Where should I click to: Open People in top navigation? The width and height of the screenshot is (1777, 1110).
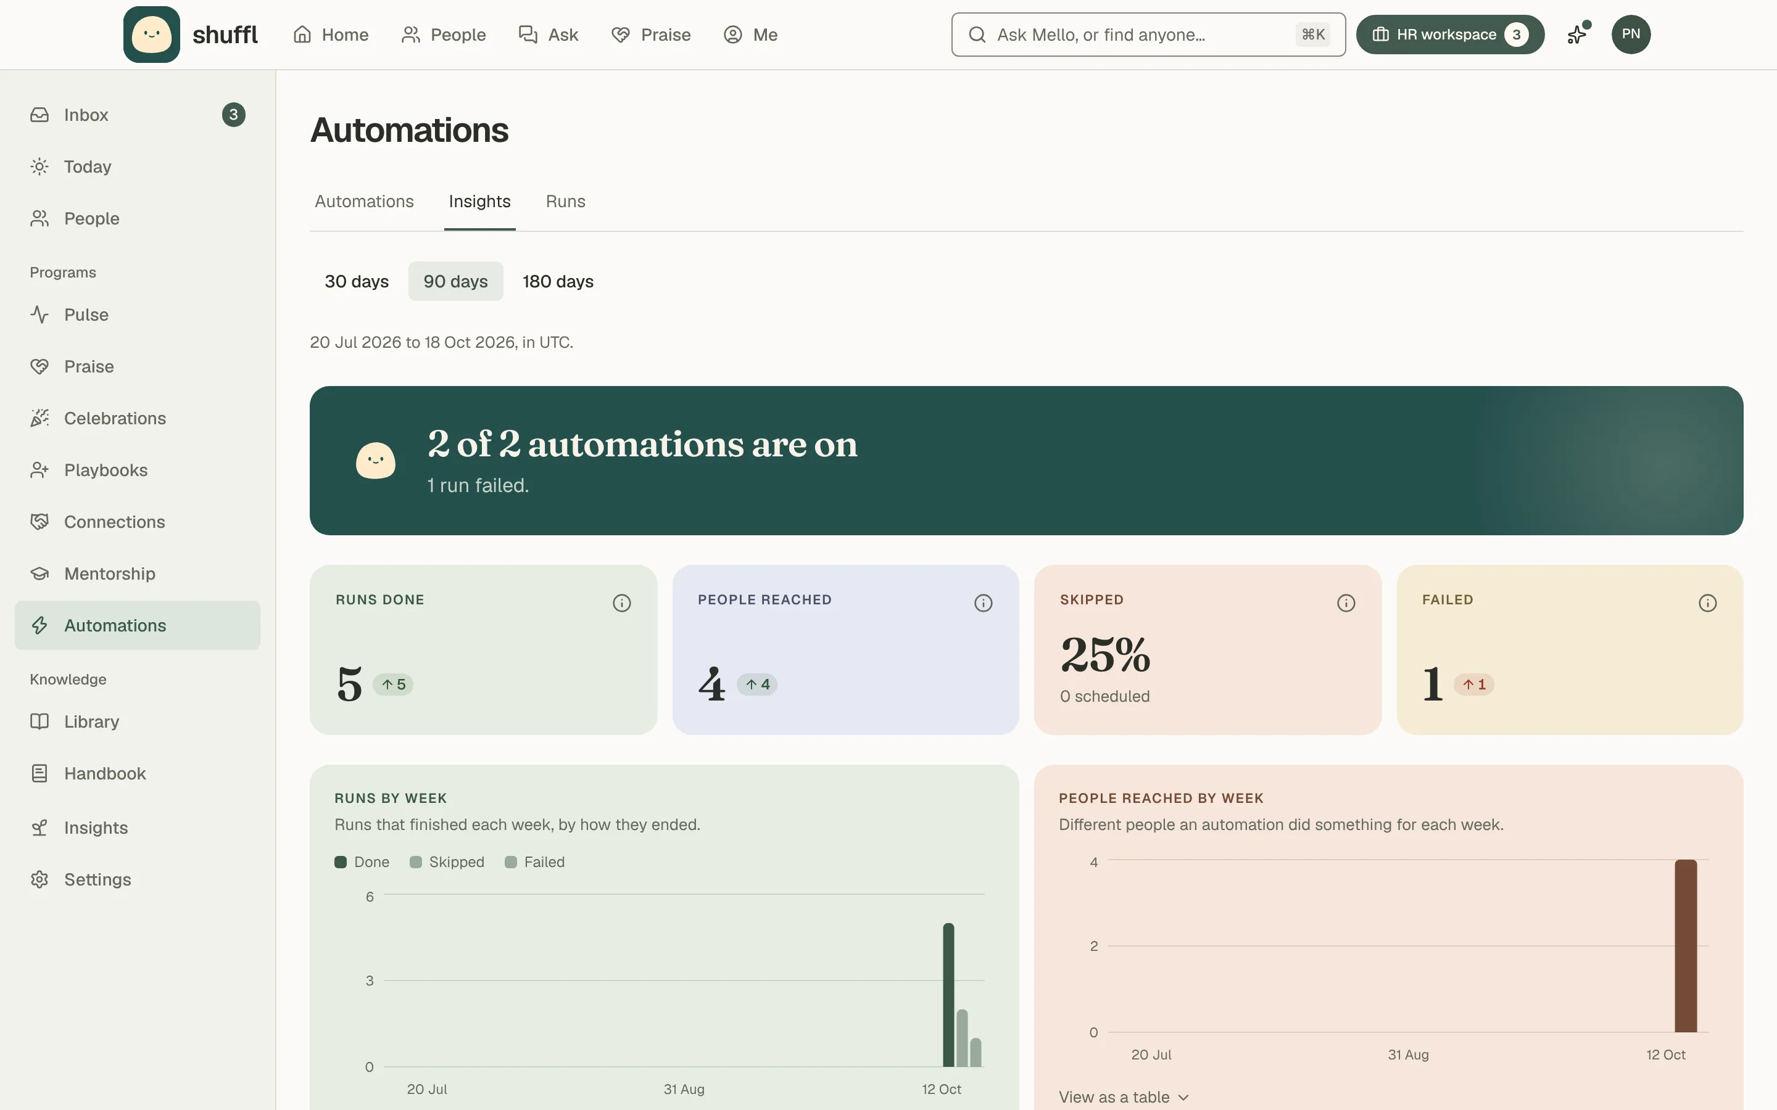pyautogui.click(x=444, y=35)
